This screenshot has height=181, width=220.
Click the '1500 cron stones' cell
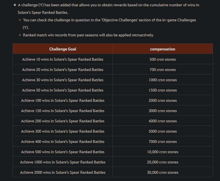[163, 90]
